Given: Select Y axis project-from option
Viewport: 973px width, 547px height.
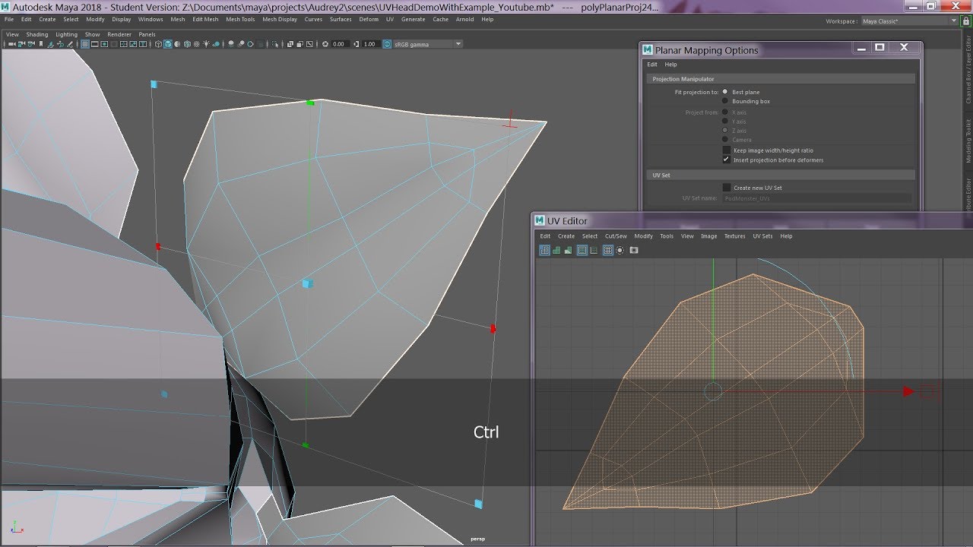Looking at the screenshot, I should point(725,122).
